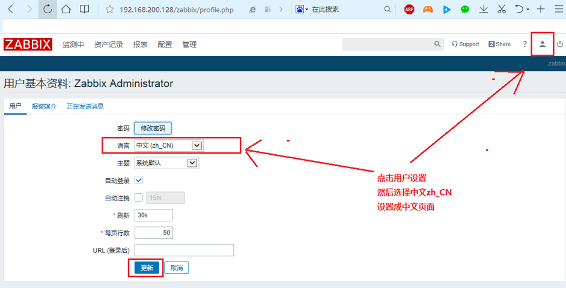566x288 pixels.
Task: Open the browser home page icon
Action: [65, 9]
